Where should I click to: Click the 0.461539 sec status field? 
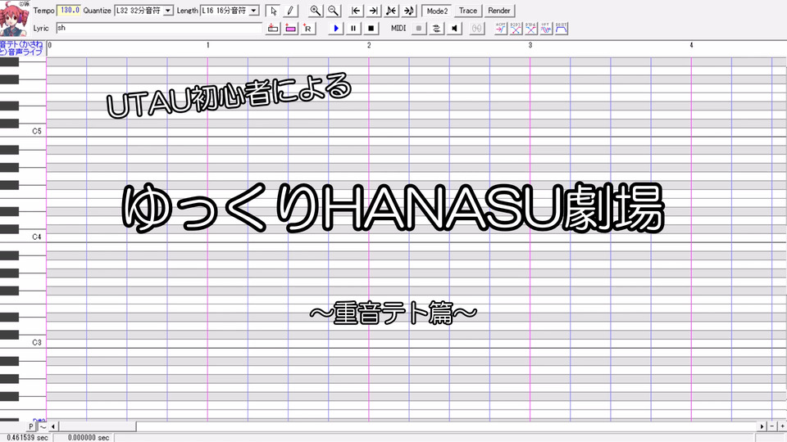click(x=26, y=437)
